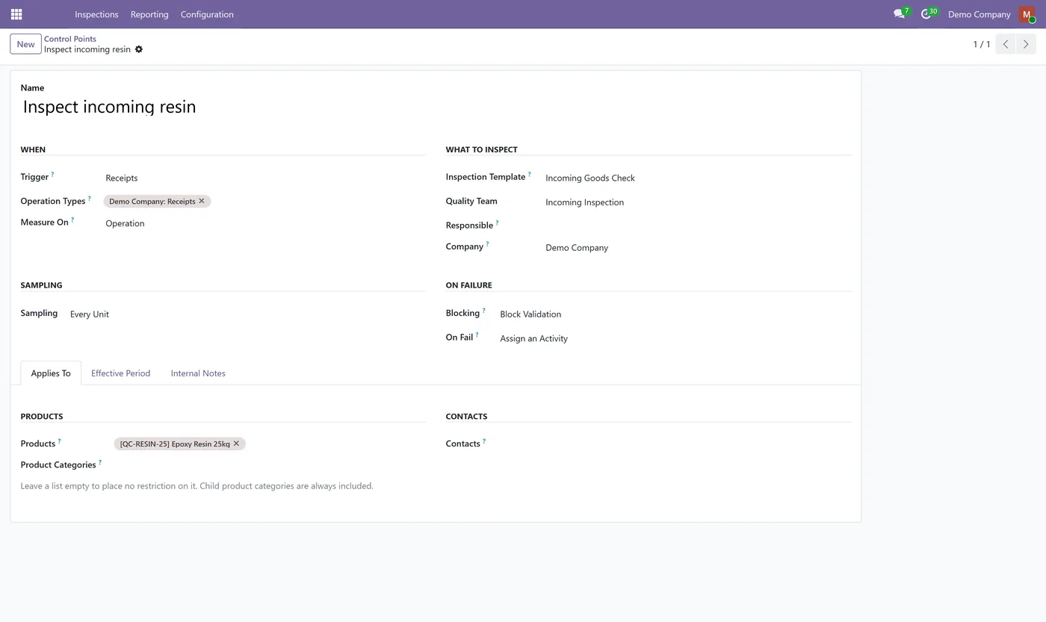Go back to Control Points breadcrumb

click(70, 39)
